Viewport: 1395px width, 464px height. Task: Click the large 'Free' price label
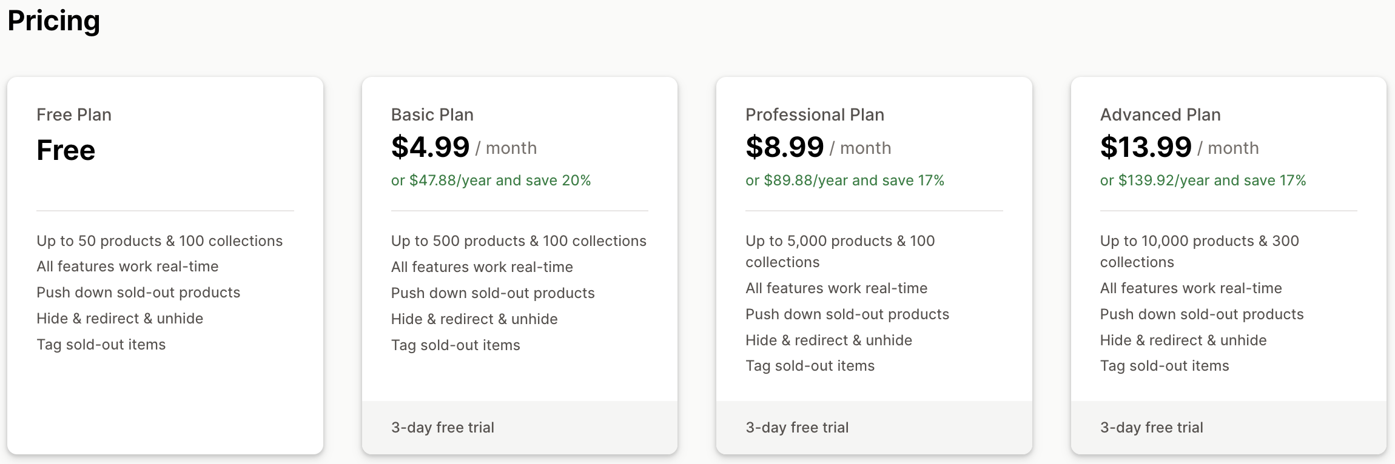pos(66,150)
